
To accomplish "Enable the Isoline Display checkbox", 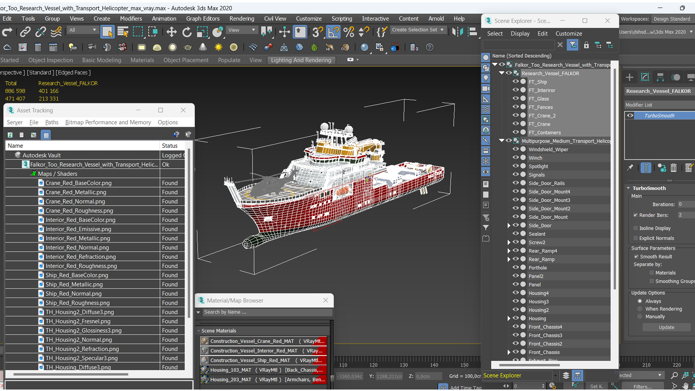I will [x=636, y=228].
